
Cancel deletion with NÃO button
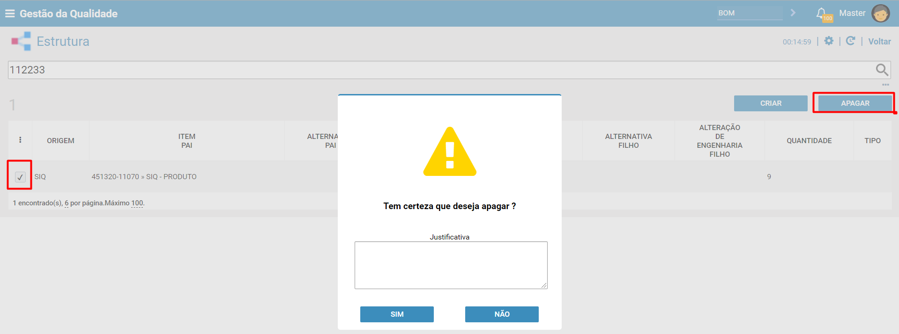pyautogui.click(x=502, y=314)
